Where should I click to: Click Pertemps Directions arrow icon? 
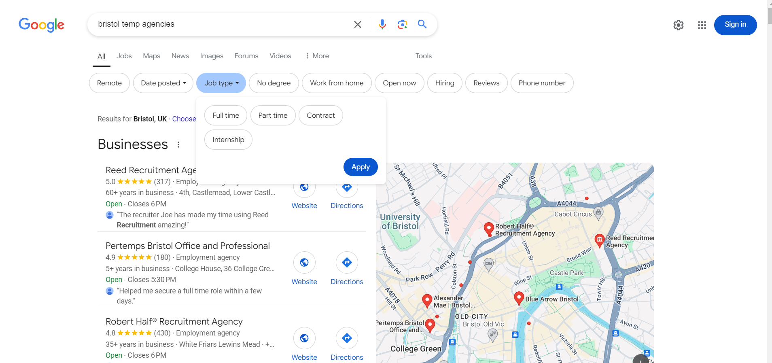point(347,263)
